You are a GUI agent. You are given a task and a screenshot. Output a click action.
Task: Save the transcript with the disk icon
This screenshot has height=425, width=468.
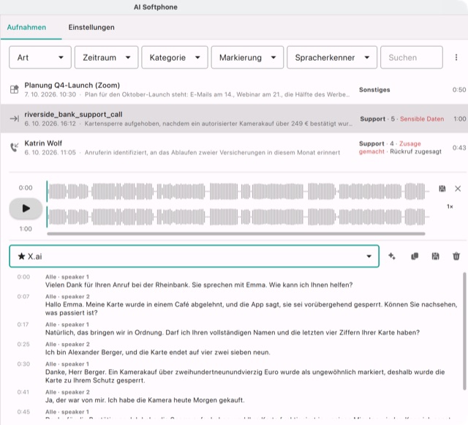pos(435,256)
